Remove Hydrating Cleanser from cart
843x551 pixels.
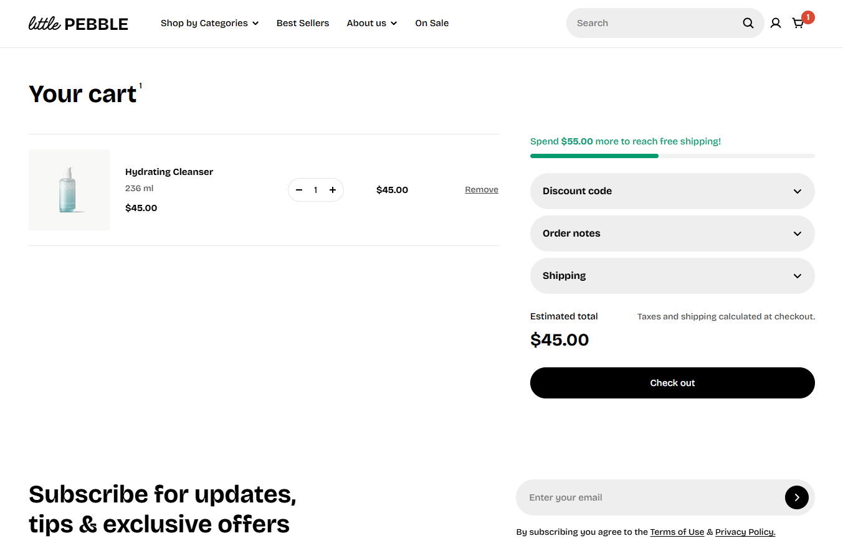(482, 190)
